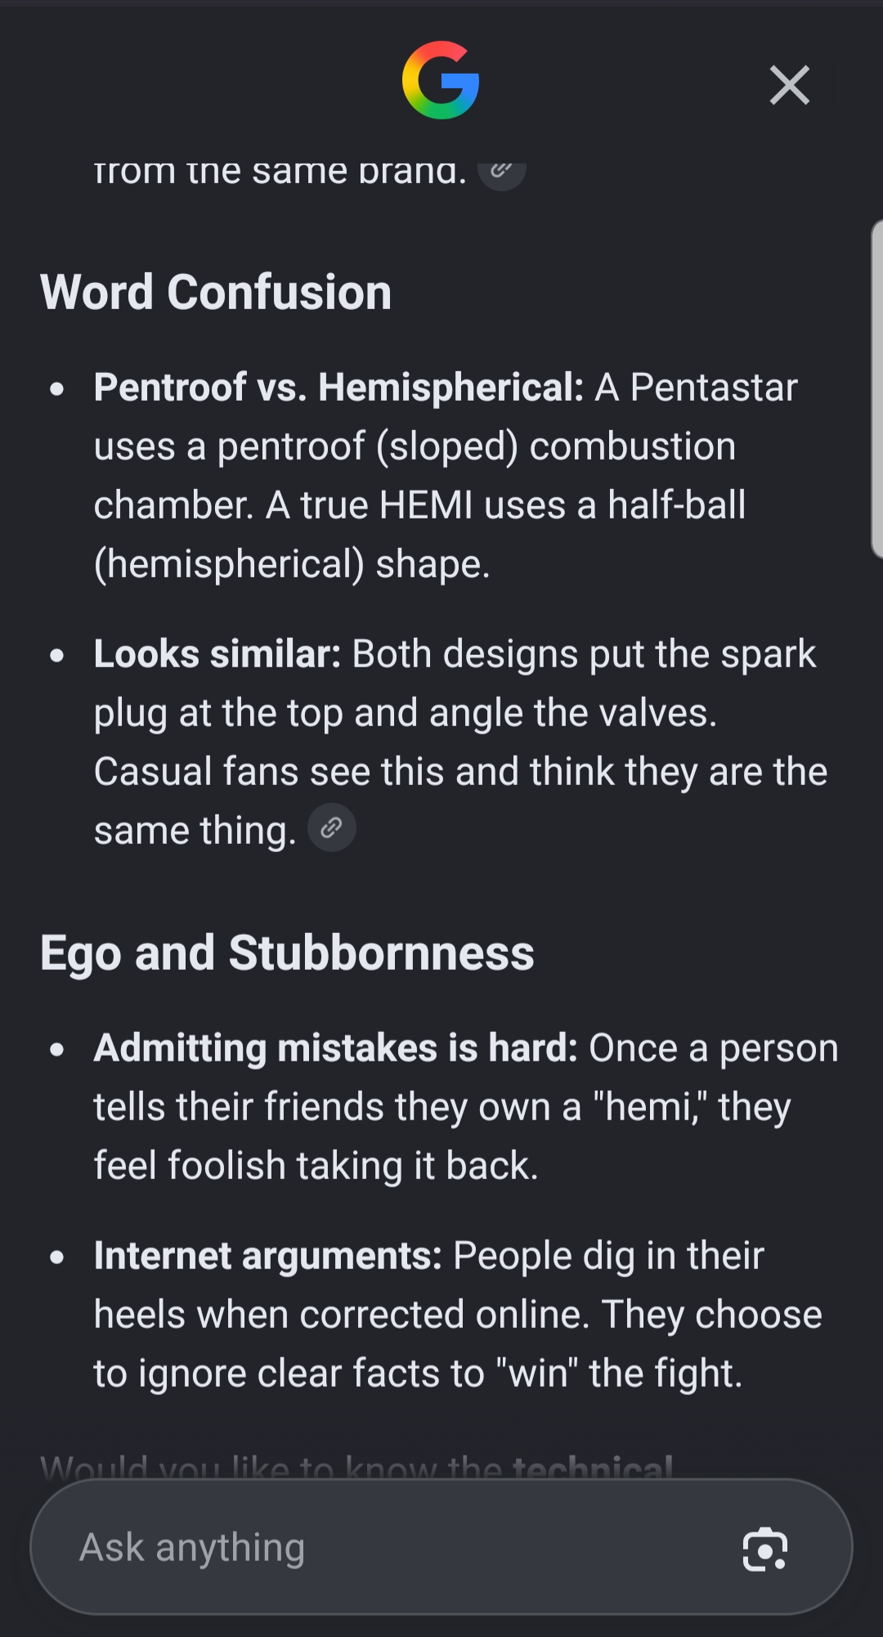Click the bullet point before "Looks similar"
Screen dimensions: 883x1637
pyautogui.click(x=56, y=655)
